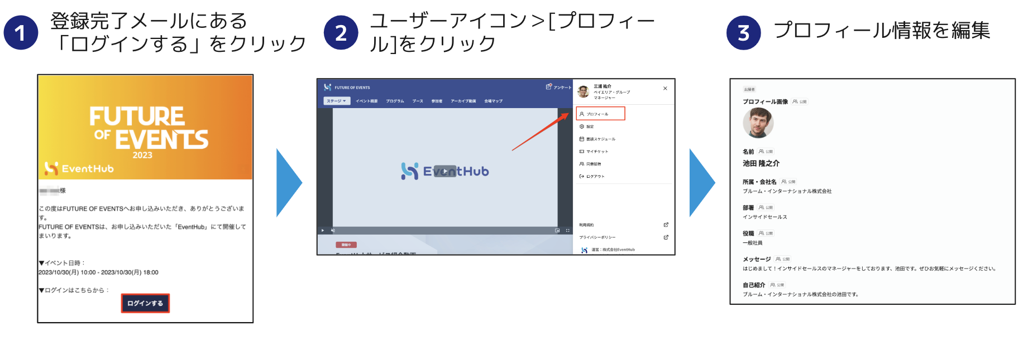Screen dimensions: 1023x341
Task: Click the 開催中 status badge
Action: click(x=346, y=245)
